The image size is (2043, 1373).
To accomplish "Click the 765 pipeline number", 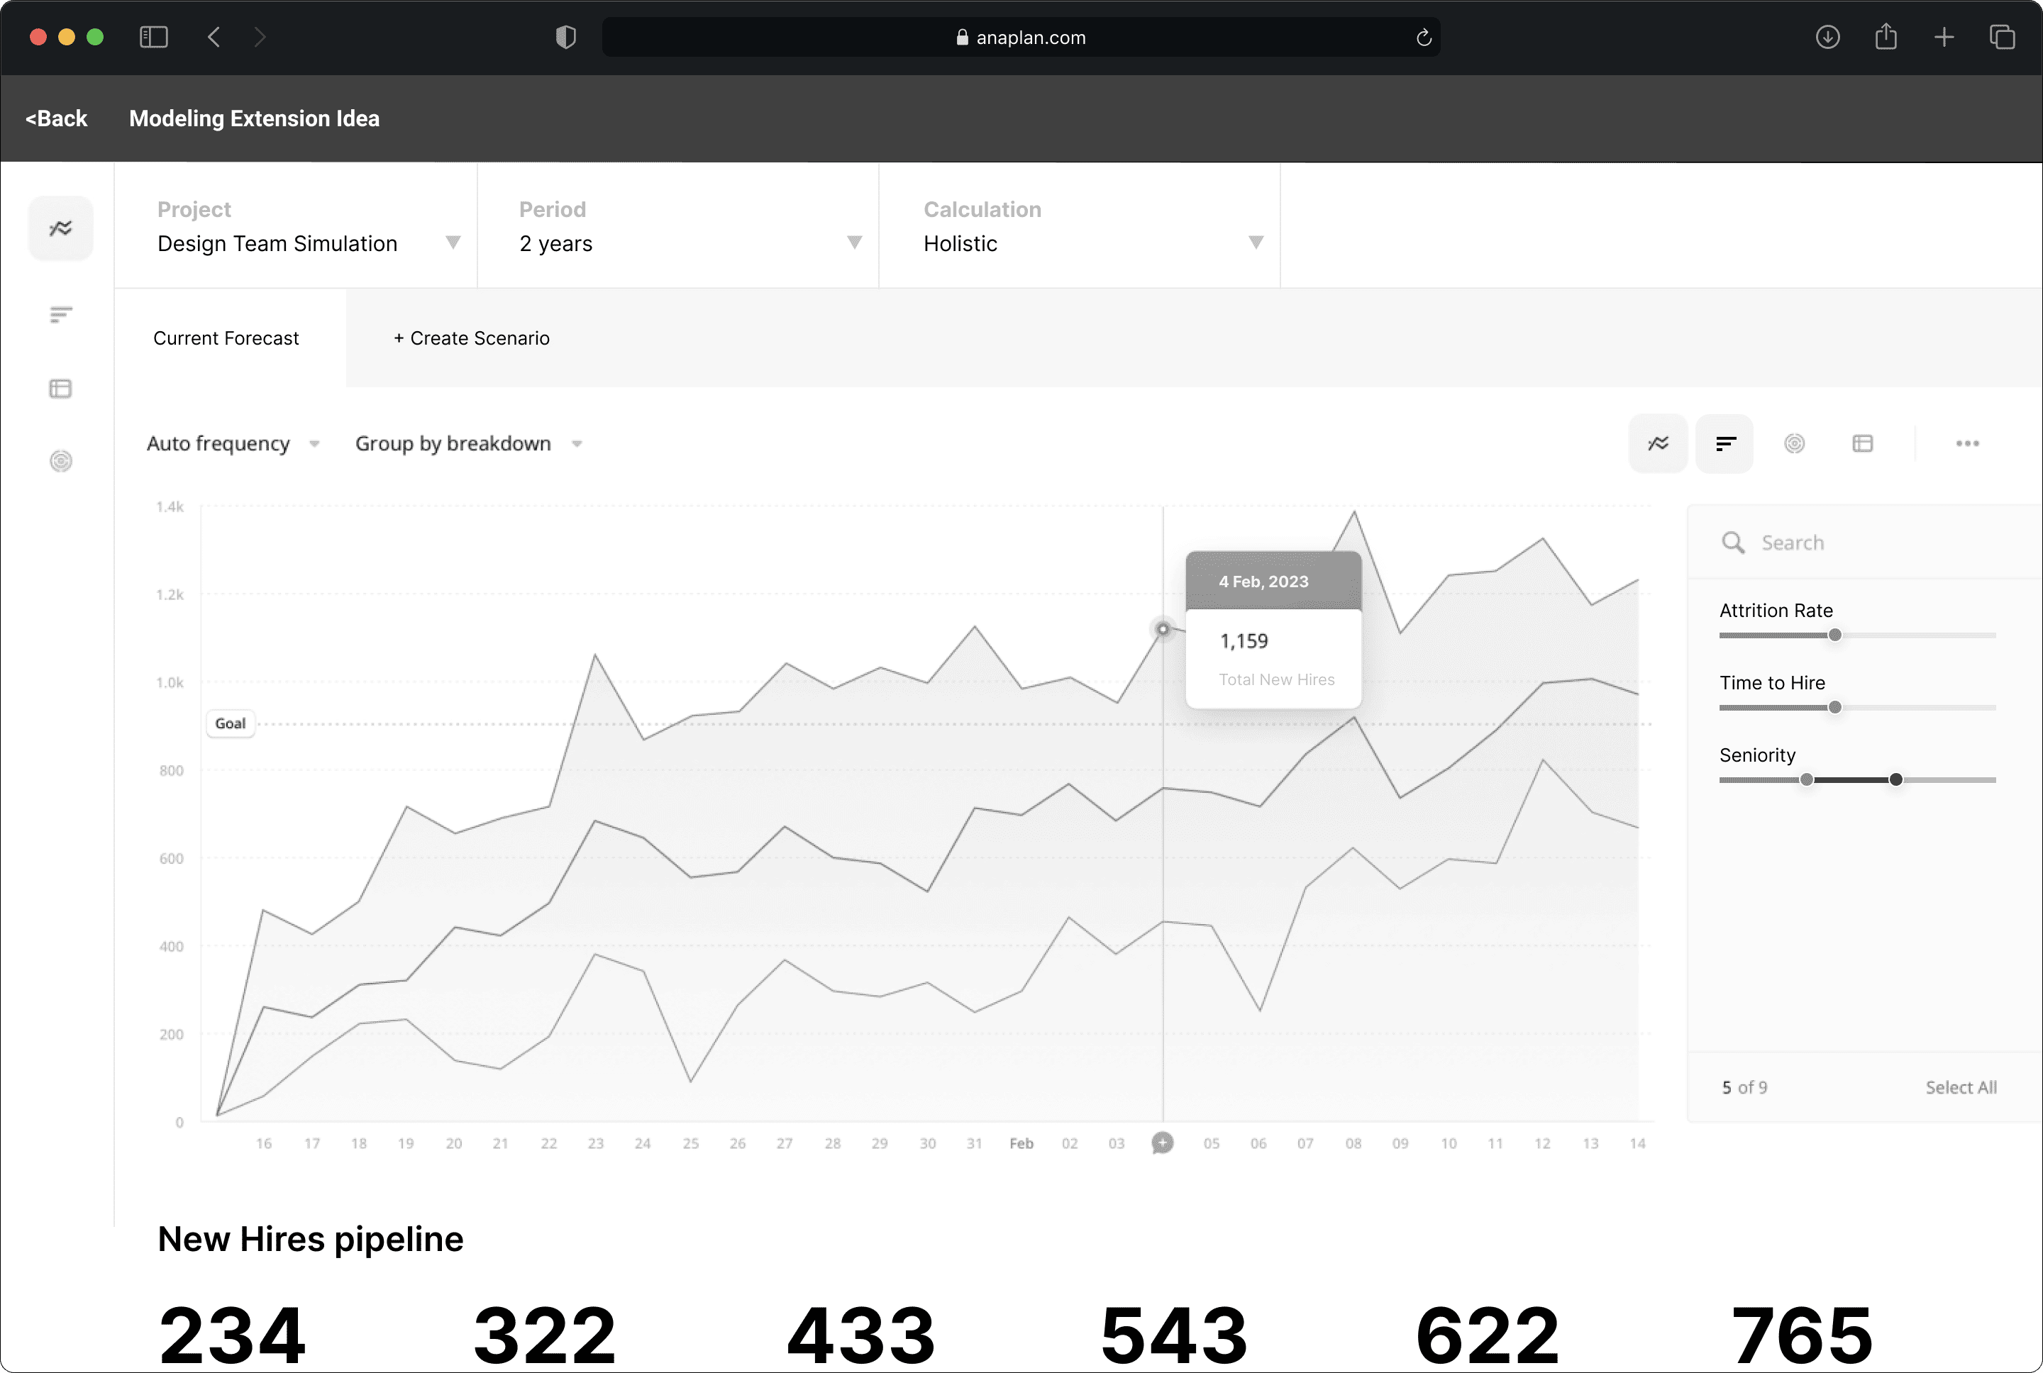I will [1803, 1335].
